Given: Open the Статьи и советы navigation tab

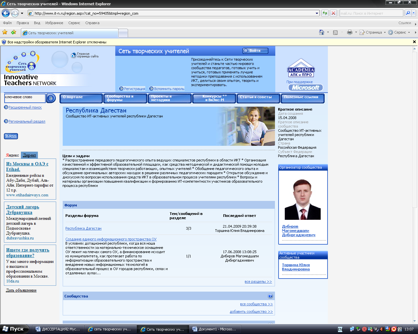Looking at the screenshot, I should point(259,98).
